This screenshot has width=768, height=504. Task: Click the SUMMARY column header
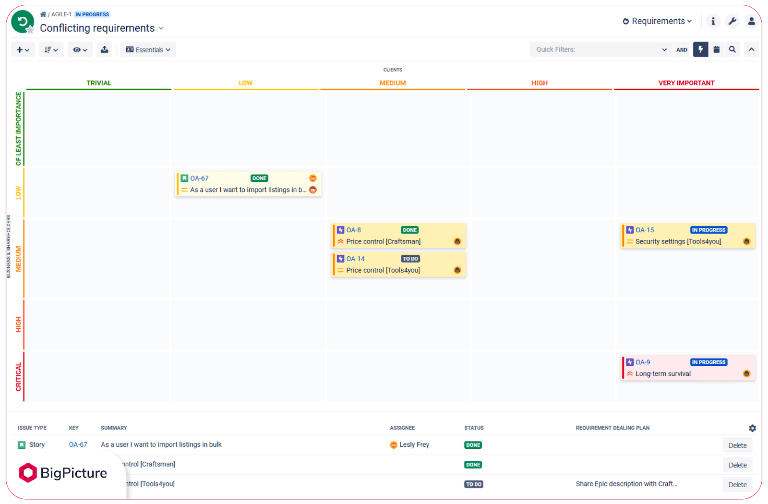(114, 428)
